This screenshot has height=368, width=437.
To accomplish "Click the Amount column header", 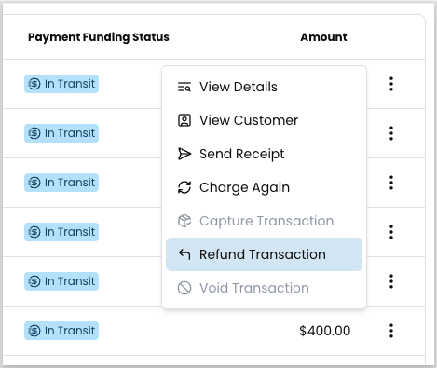I will [323, 37].
